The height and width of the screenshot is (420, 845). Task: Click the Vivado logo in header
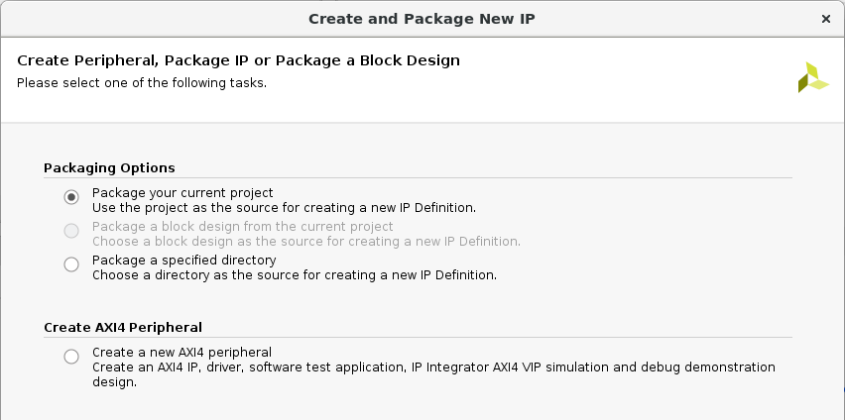[x=813, y=77]
